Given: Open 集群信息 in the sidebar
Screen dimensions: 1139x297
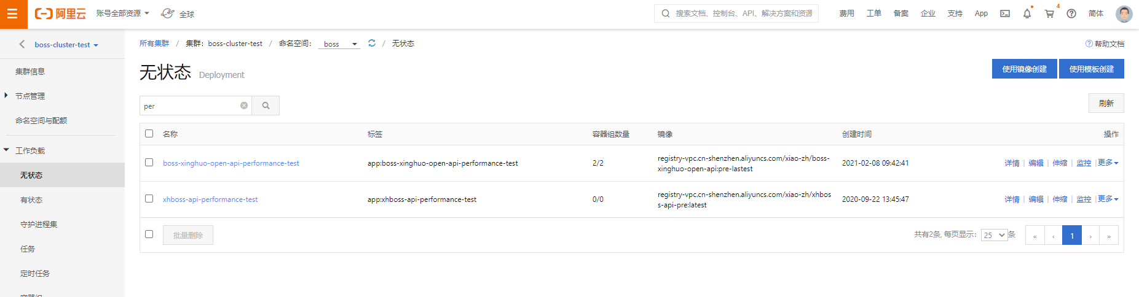Looking at the screenshot, I should (30, 72).
